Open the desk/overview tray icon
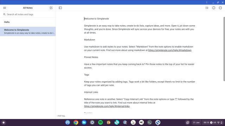Image resolution: width=225 pixels, height=126 pixels. 187,122
